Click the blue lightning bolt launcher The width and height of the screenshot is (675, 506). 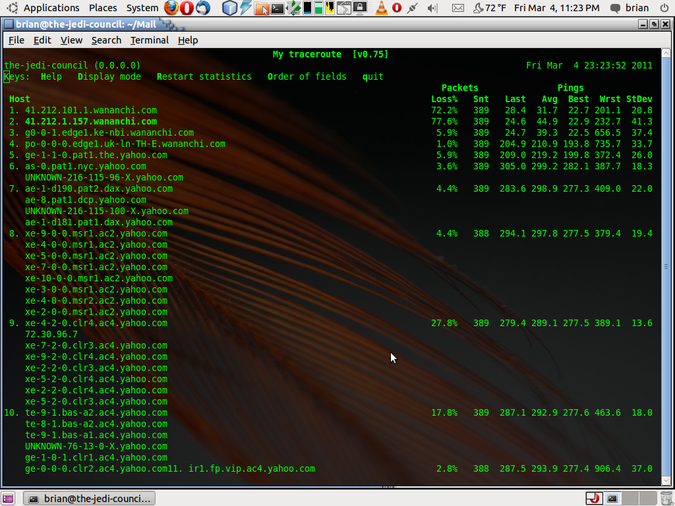coord(245,8)
